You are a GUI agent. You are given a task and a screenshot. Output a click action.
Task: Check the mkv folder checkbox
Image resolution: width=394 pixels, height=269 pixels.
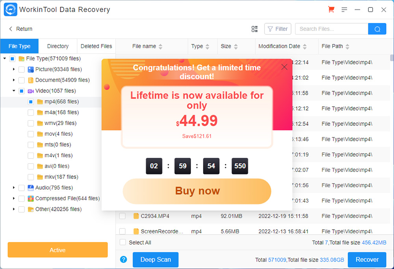click(x=31, y=177)
